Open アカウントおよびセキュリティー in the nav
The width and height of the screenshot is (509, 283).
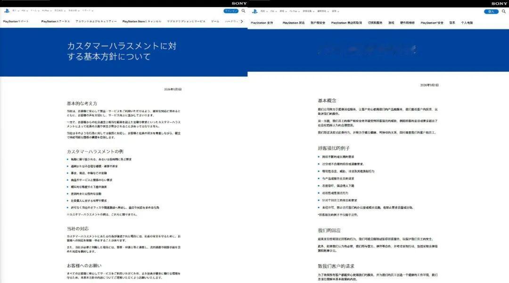point(96,21)
